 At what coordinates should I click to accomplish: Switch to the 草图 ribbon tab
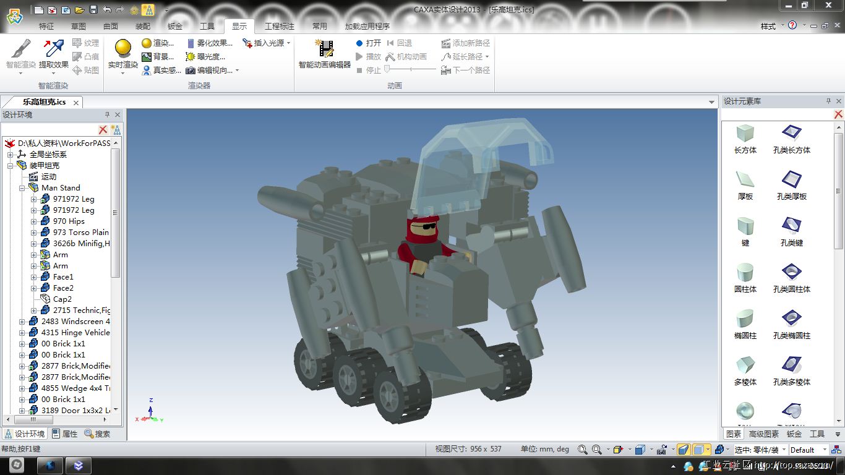pyautogui.click(x=79, y=26)
